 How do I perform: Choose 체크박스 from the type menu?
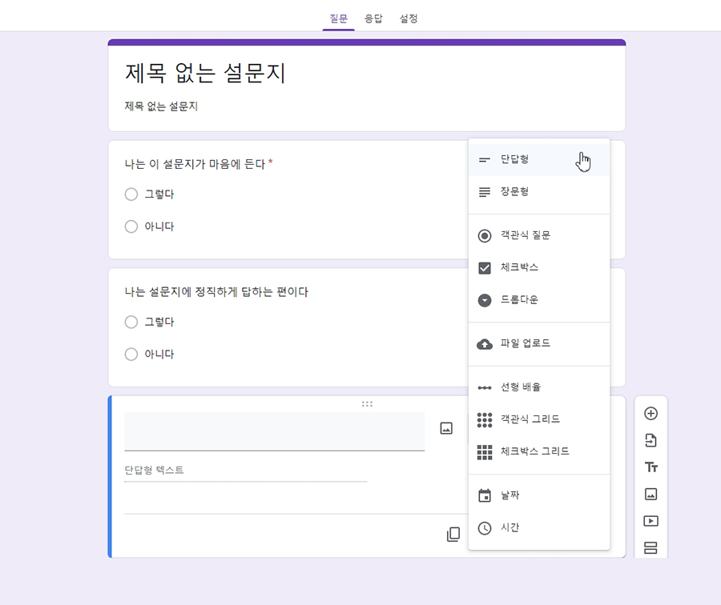539,268
